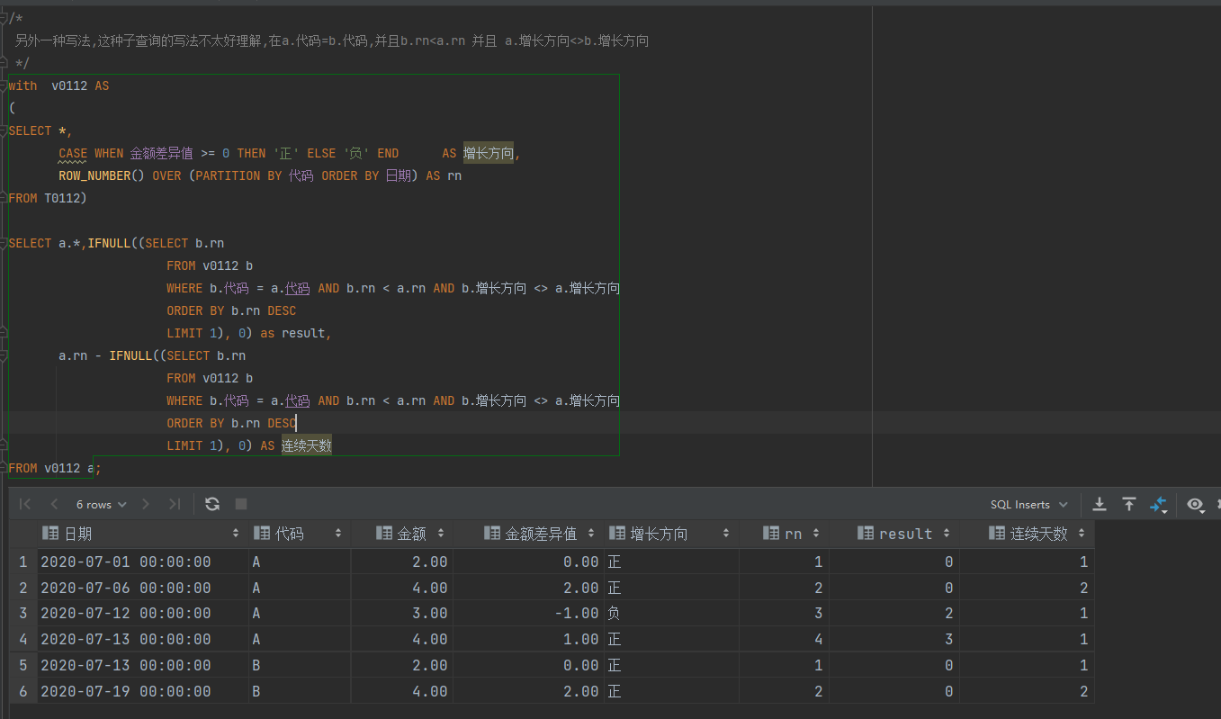The image size is (1221, 719).
Task: Click the result column header table icon
Action: [866, 534]
